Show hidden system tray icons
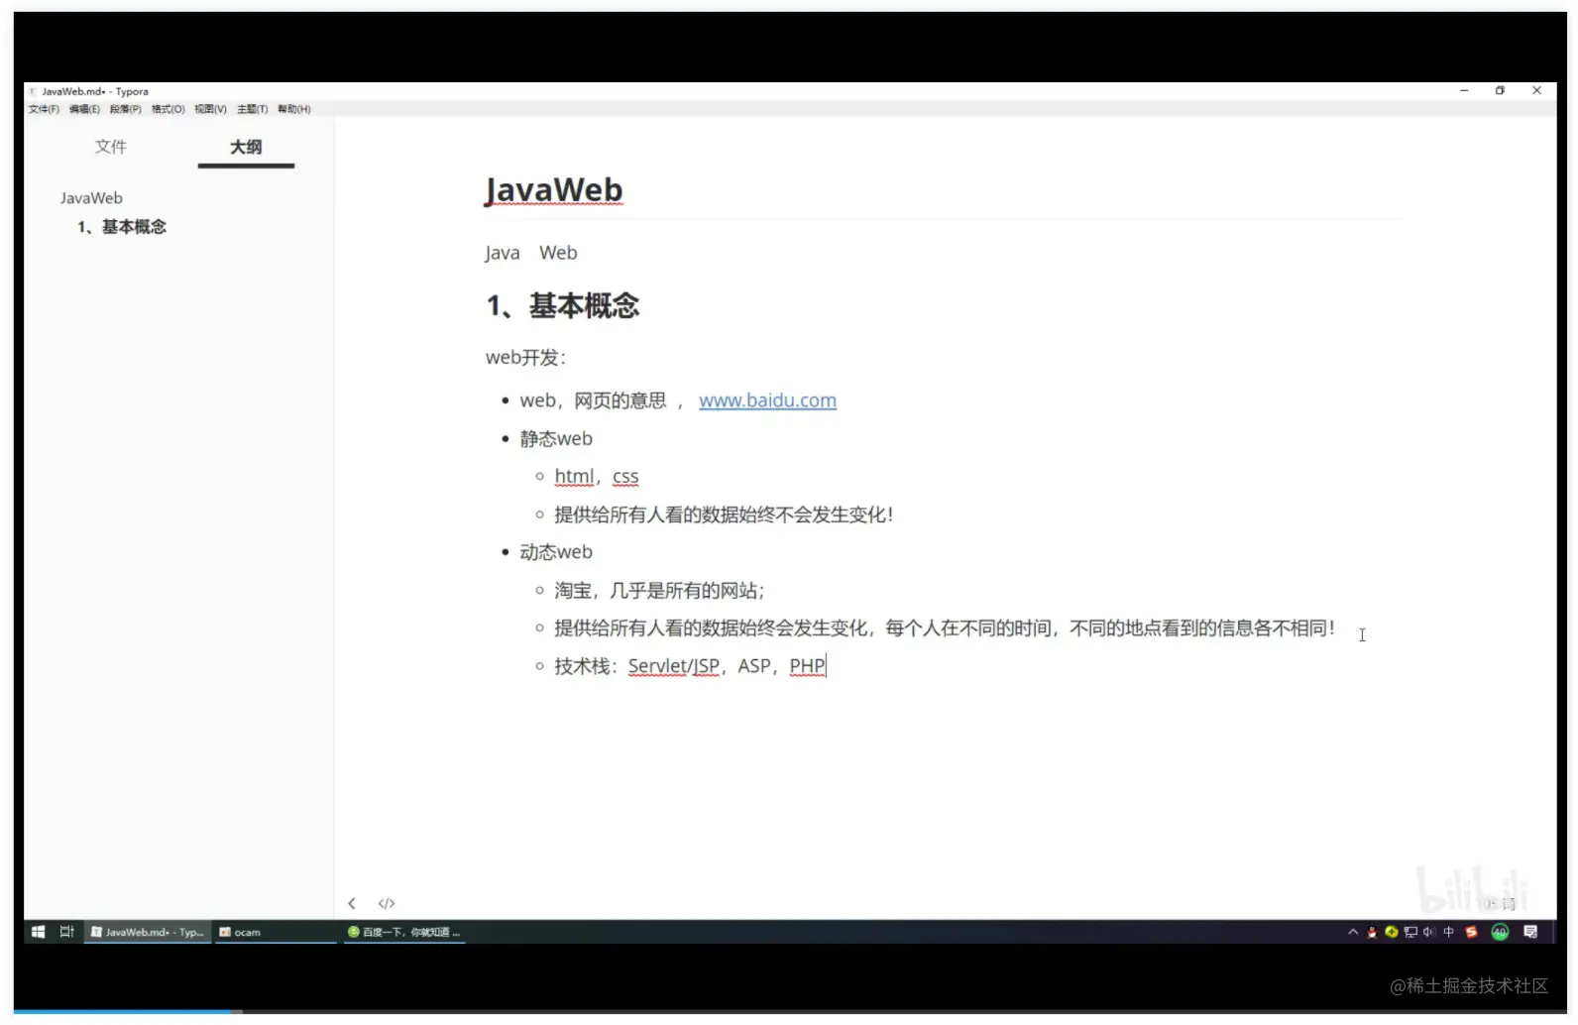 pyautogui.click(x=1353, y=932)
